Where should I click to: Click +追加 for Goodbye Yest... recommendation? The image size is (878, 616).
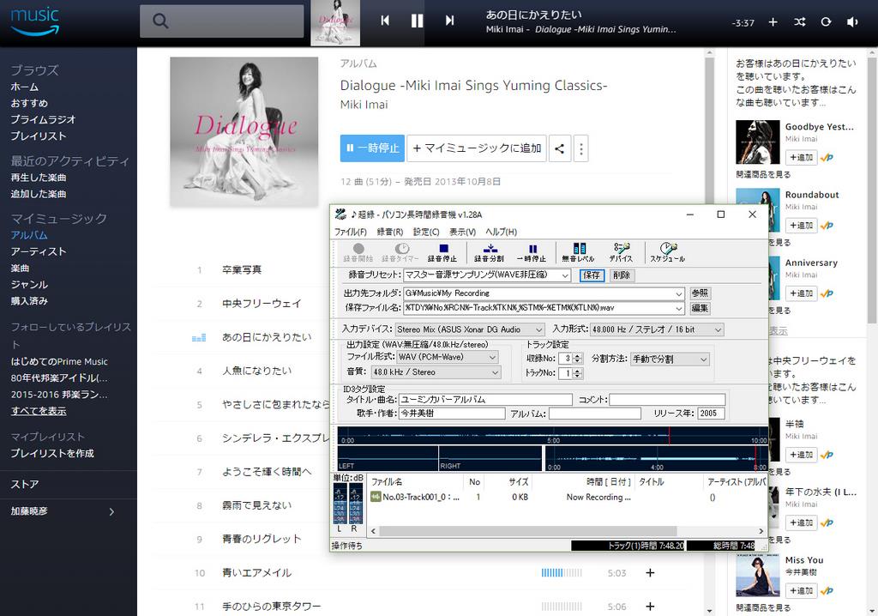[802, 158]
